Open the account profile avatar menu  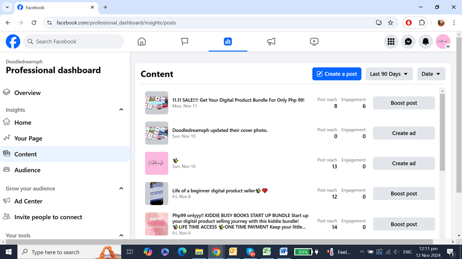click(x=443, y=42)
